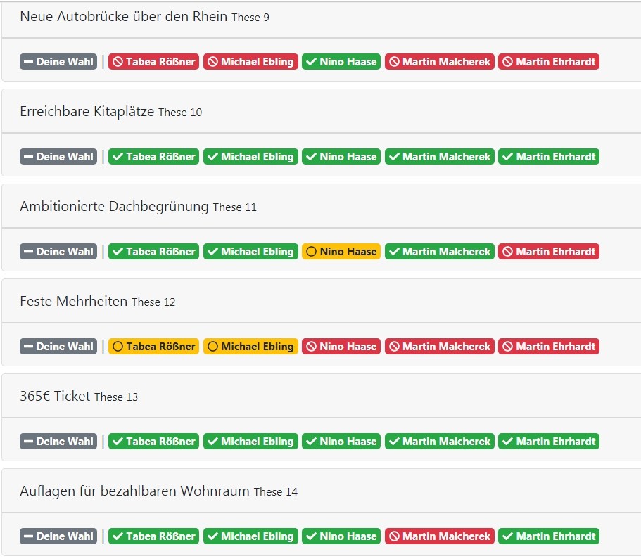Click Martin Ehrhardt's green badge, These 14
The height and width of the screenshot is (559, 641).
click(549, 536)
